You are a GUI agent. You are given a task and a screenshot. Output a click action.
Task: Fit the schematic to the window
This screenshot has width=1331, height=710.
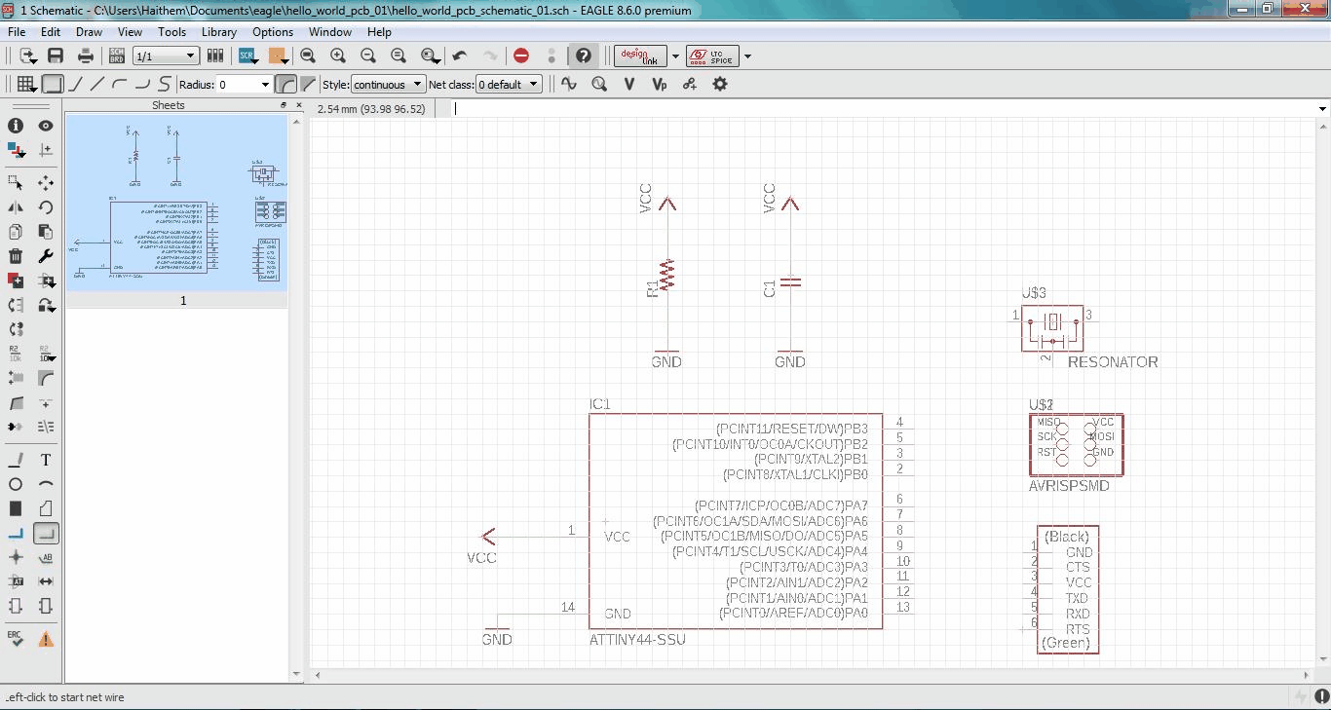coord(308,56)
